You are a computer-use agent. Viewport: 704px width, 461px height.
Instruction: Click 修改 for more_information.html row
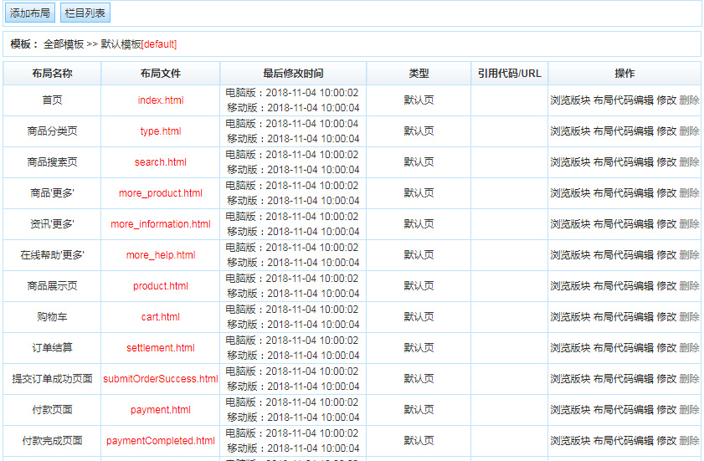[666, 224]
